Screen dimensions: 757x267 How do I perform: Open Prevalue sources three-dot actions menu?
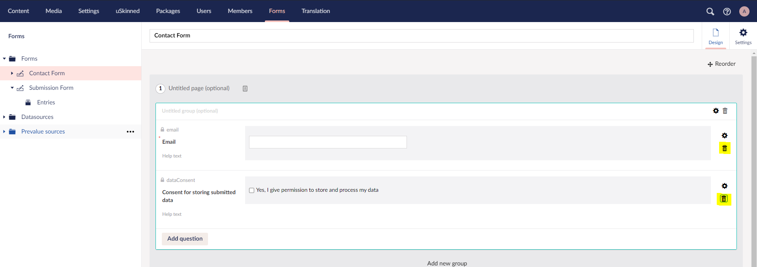(x=130, y=132)
